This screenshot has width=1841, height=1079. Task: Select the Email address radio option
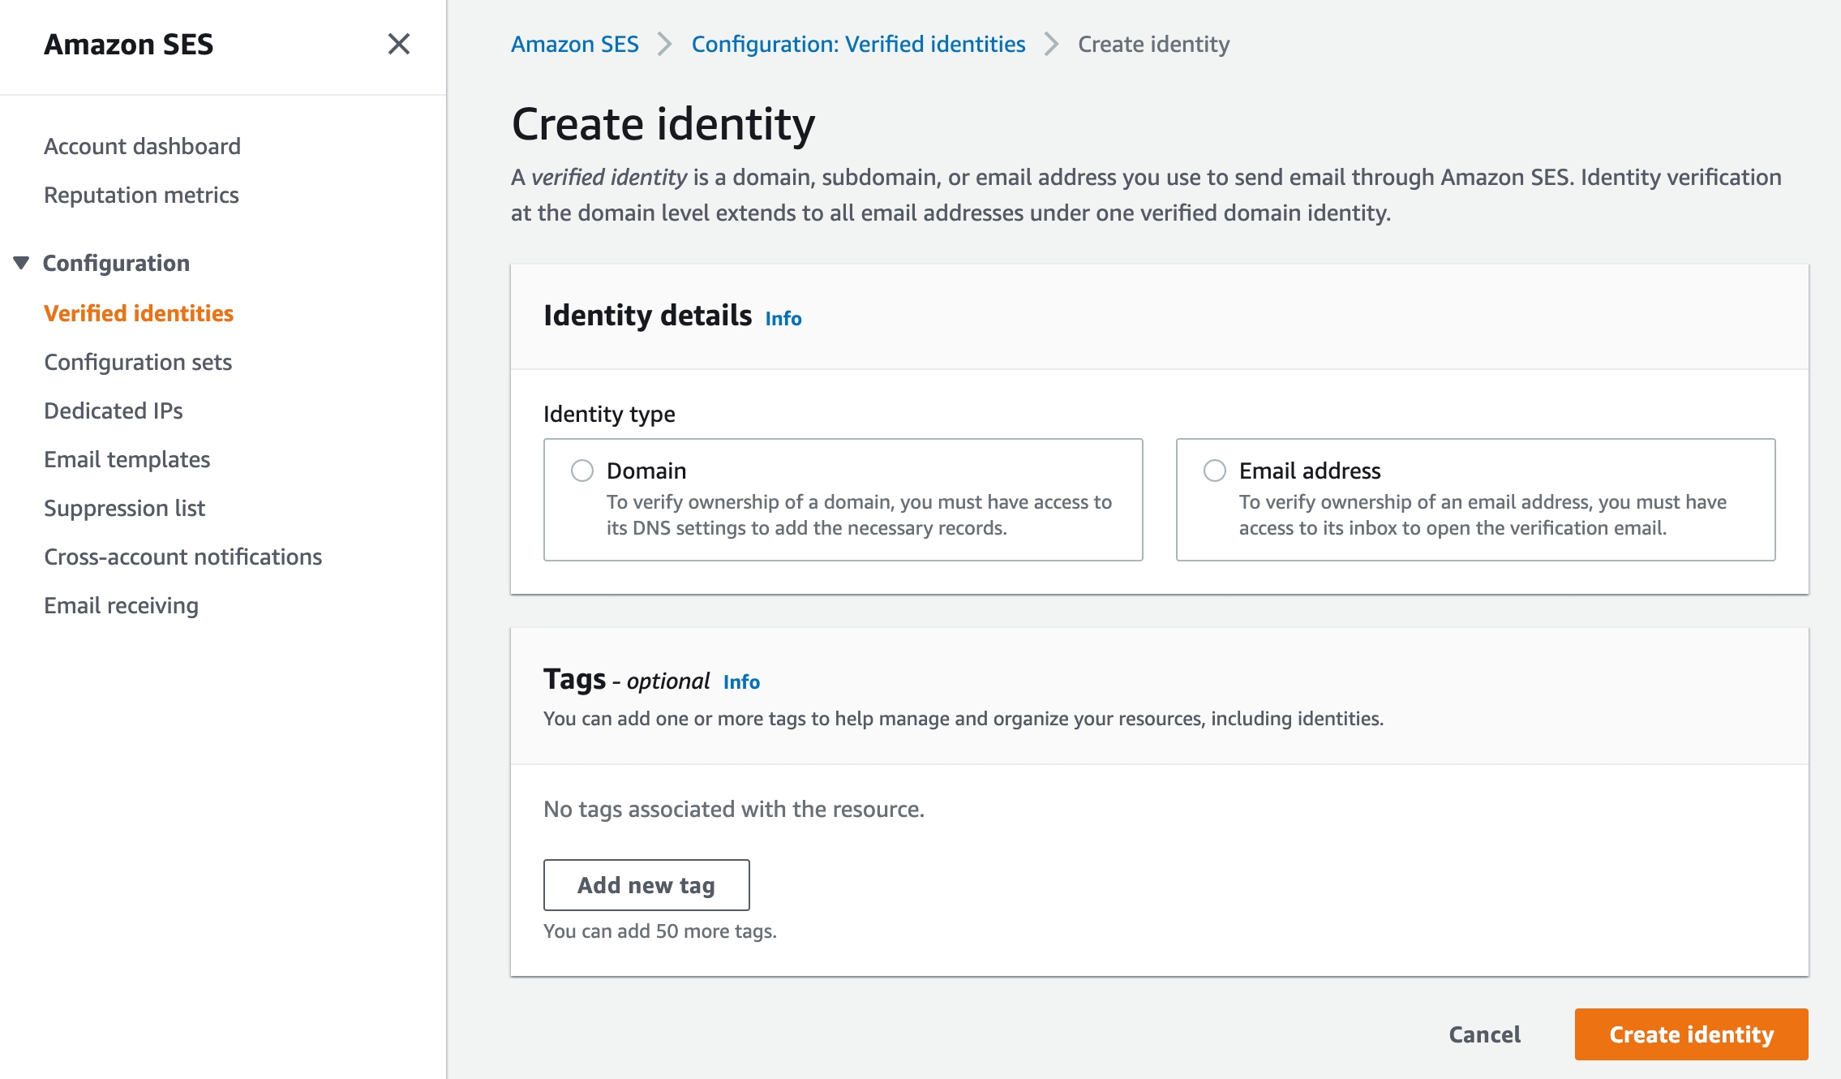[1214, 471]
